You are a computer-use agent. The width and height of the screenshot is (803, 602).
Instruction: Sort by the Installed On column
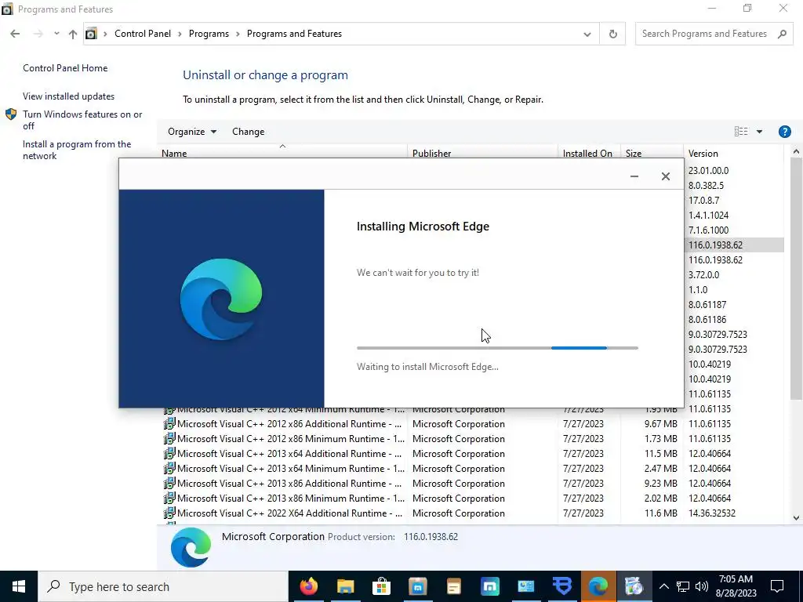(587, 154)
